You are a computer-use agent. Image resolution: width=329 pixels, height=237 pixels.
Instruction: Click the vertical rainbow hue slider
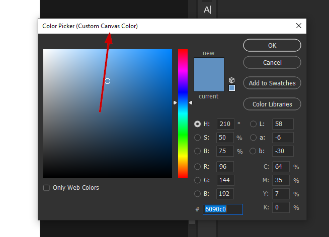pos(183,113)
